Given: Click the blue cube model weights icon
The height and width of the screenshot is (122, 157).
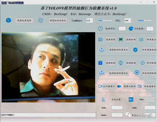Looking at the screenshot, I should coord(9,20).
